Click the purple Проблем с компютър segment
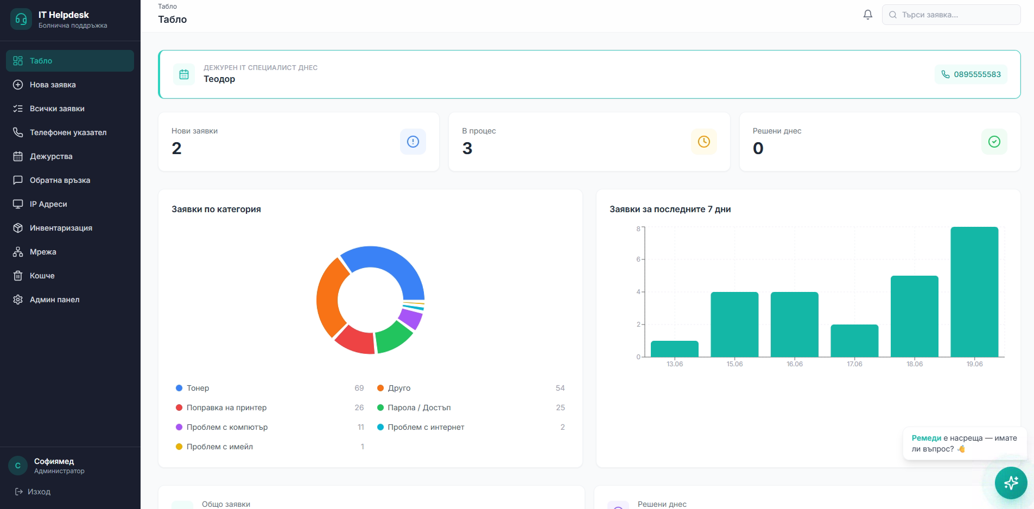The width and height of the screenshot is (1034, 509). (x=411, y=319)
